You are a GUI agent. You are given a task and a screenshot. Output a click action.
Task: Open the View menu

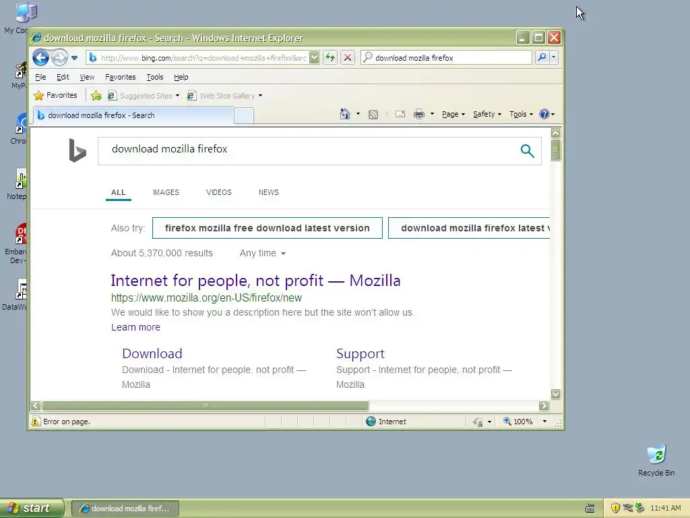coord(87,77)
